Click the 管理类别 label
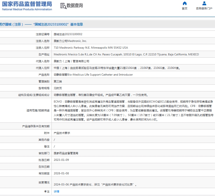The width and height of the screenshot is (215, 196). [44, 81]
